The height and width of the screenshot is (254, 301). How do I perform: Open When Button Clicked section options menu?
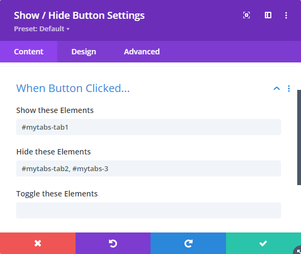click(x=289, y=88)
